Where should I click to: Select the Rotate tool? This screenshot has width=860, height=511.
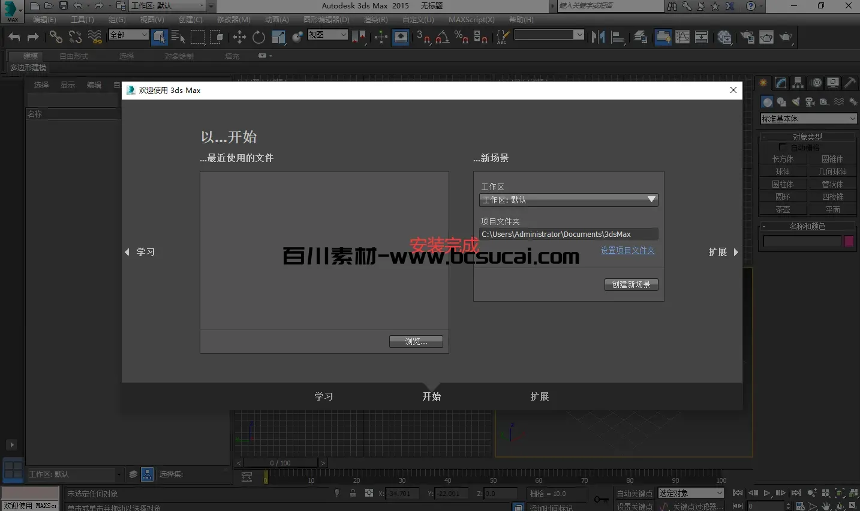pos(258,37)
